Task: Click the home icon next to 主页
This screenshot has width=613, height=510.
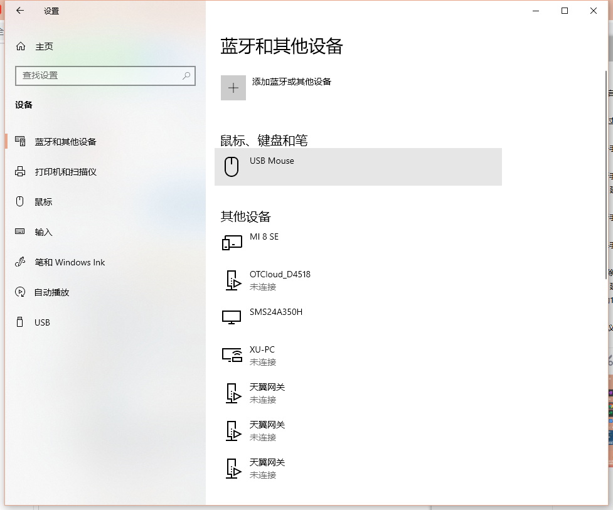Action: [x=21, y=46]
